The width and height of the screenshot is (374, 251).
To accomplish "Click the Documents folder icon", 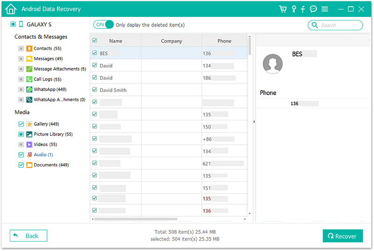I will coord(29,165).
